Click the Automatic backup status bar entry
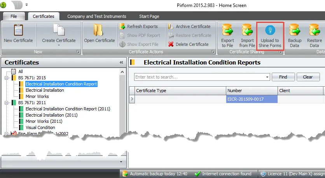Screen dimensions: 325x178 155,174
